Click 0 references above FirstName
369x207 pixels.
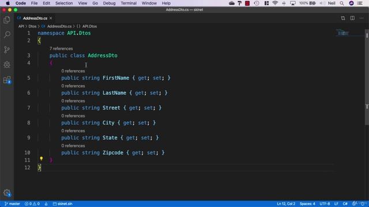(73, 71)
